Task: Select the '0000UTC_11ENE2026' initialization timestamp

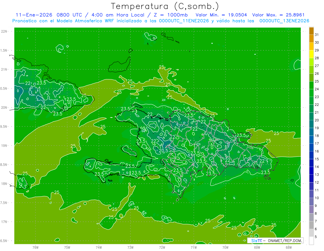Action: (x=184, y=21)
